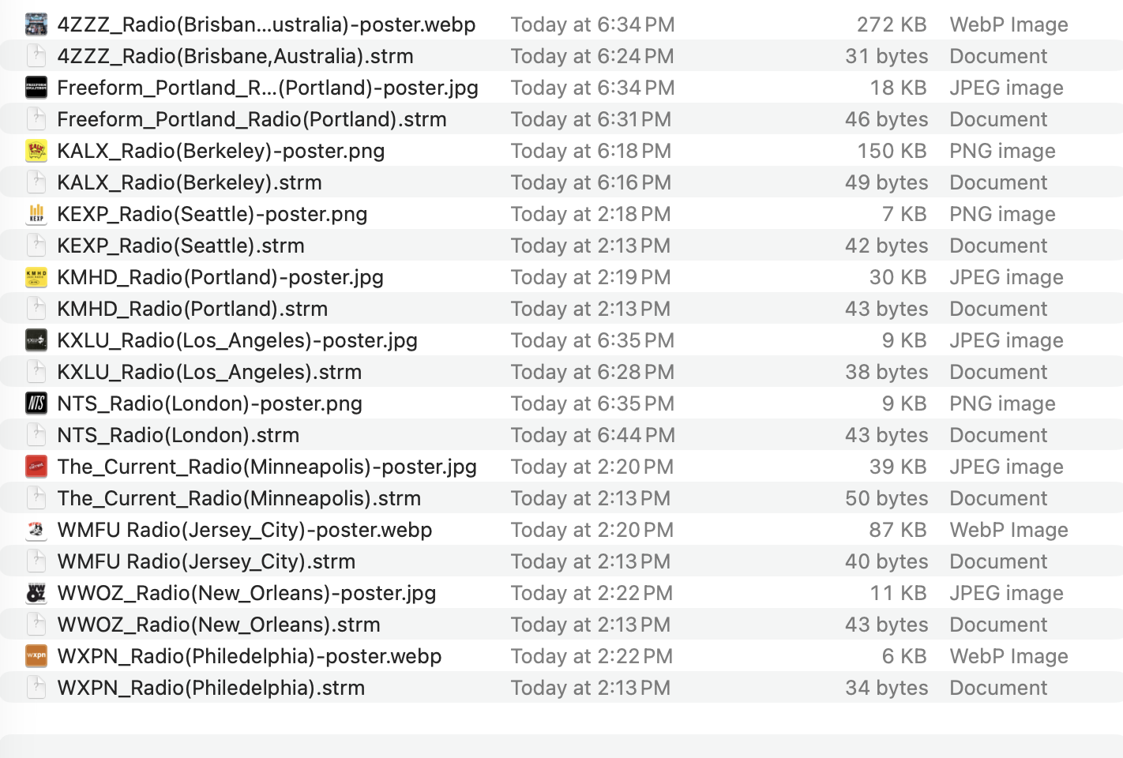Click the 4ZZZ Radio poster webp thumbnail icon
The height and width of the screenshot is (758, 1123).
click(36, 24)
